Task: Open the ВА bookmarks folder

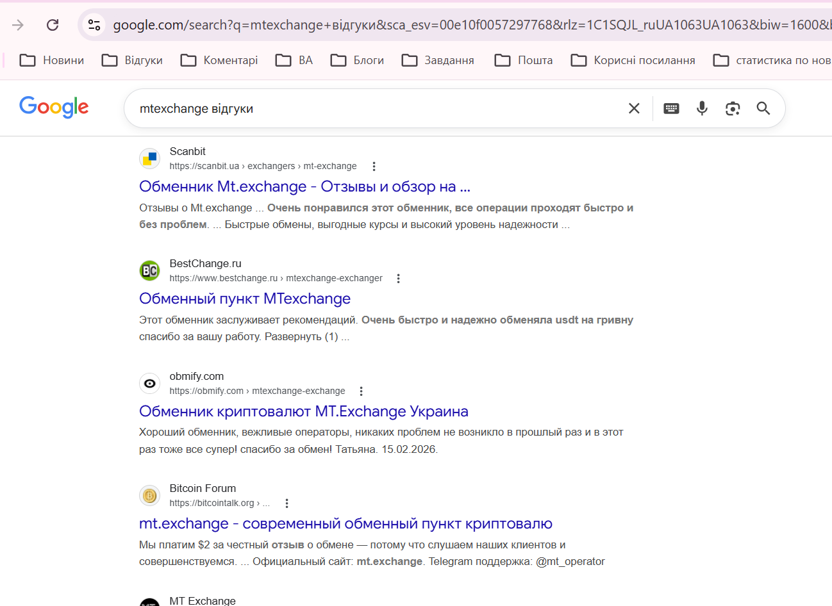Action: [294, 60]
